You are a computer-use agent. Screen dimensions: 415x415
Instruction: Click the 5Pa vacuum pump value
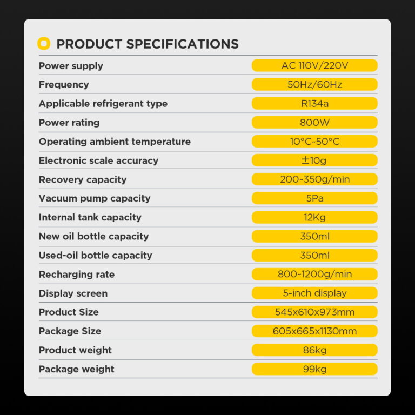click(314, 198)
